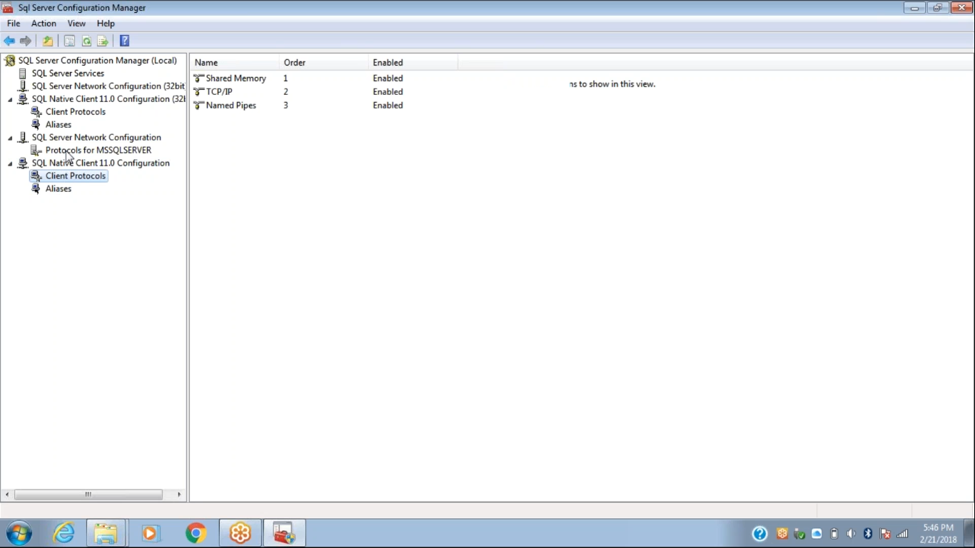Click the Safely Remove Hardware tray icon
This screenshot has height=548, width=975.
pos(799,534)
